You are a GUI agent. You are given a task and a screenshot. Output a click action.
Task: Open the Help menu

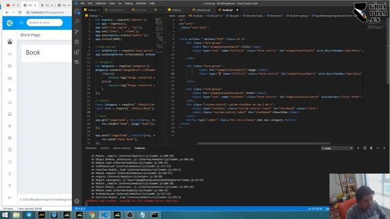pos(152,4)
